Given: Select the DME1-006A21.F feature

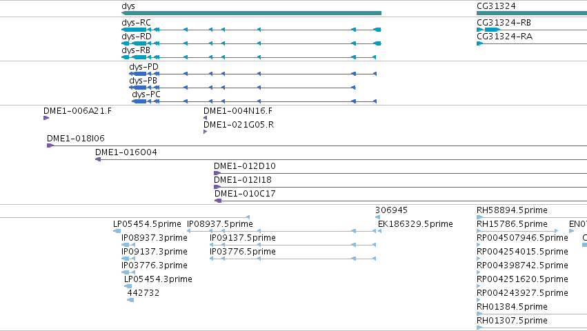Looking at the screenshot, I should (x=77, y=111).
